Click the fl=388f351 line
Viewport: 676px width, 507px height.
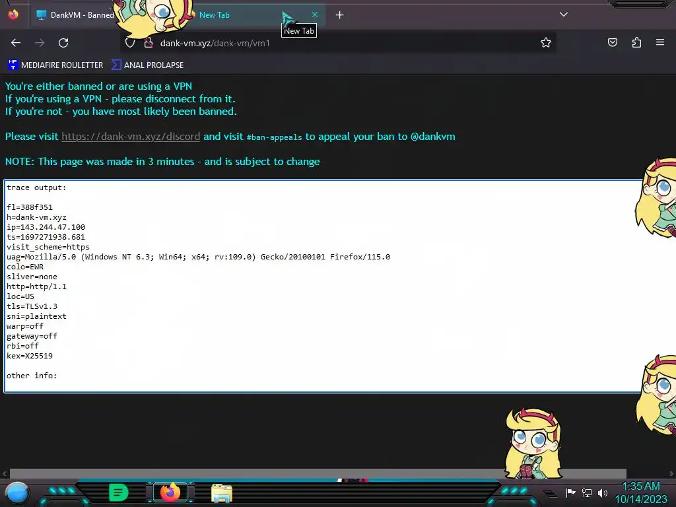point(29,207)
